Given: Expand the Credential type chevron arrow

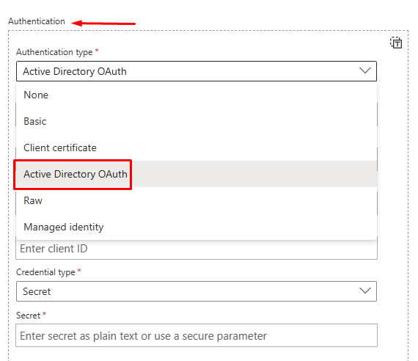Looking at the screenshot, I should point(365,291).
